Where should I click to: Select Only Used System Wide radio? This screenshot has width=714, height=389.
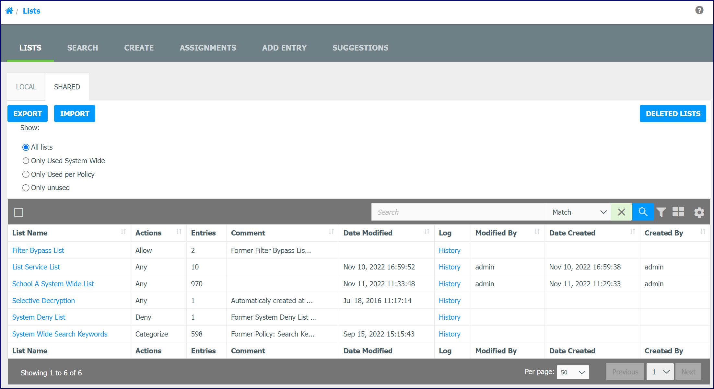[26, 161]
